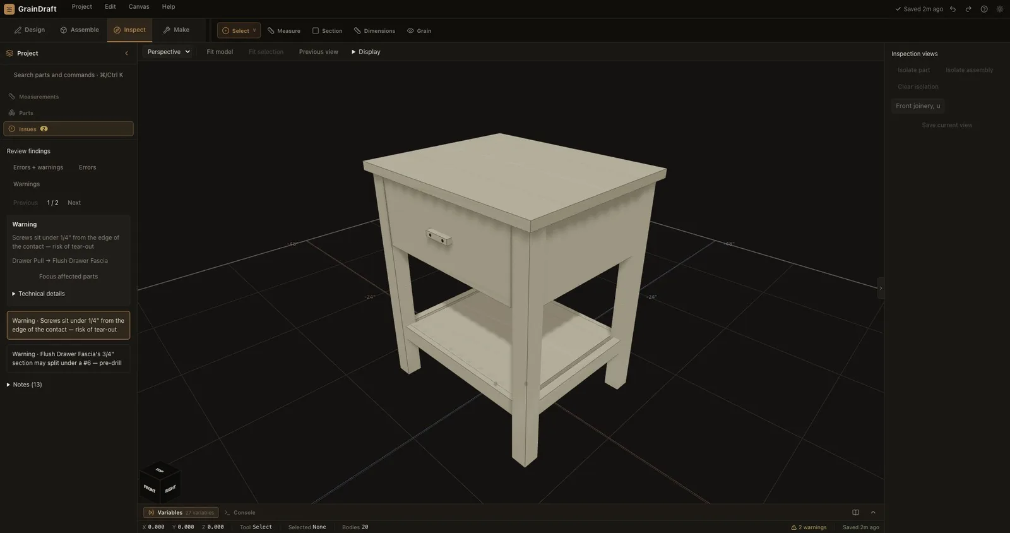Open the Canvas menu

pos(139,6)
